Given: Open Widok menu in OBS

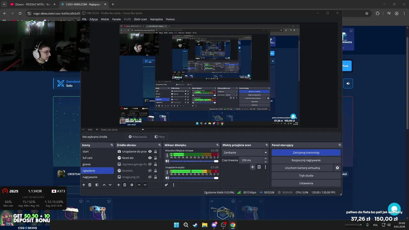Looking at the screenshot, I should [105, 19].
